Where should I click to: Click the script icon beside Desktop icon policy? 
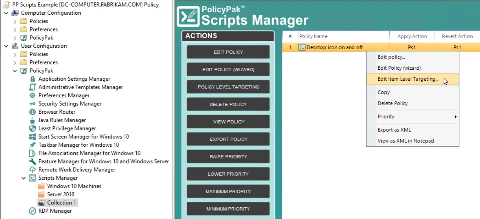(302, 47)
